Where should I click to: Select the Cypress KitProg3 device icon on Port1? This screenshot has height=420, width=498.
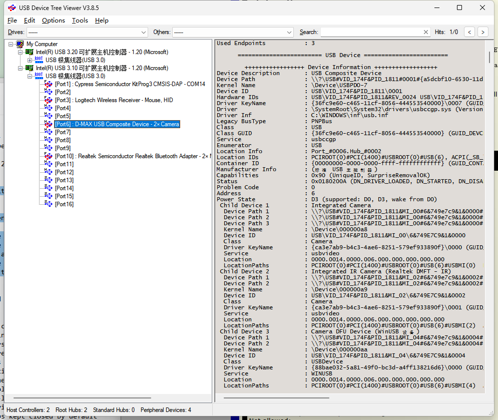click(48, 84)
